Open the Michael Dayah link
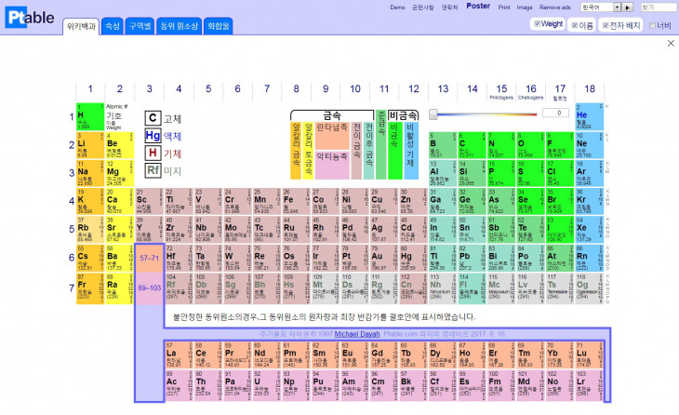The width and height of the screenshot is (679, 415). tap(358, 332)
